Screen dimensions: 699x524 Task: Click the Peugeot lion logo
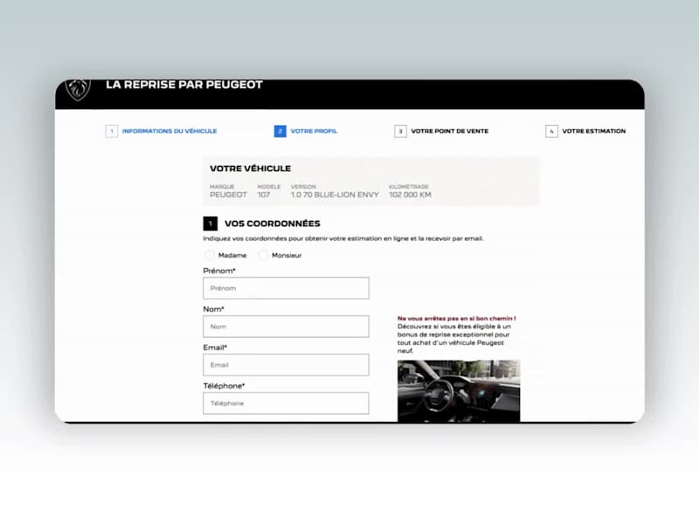pyautogui.click(x=78, y=89)
